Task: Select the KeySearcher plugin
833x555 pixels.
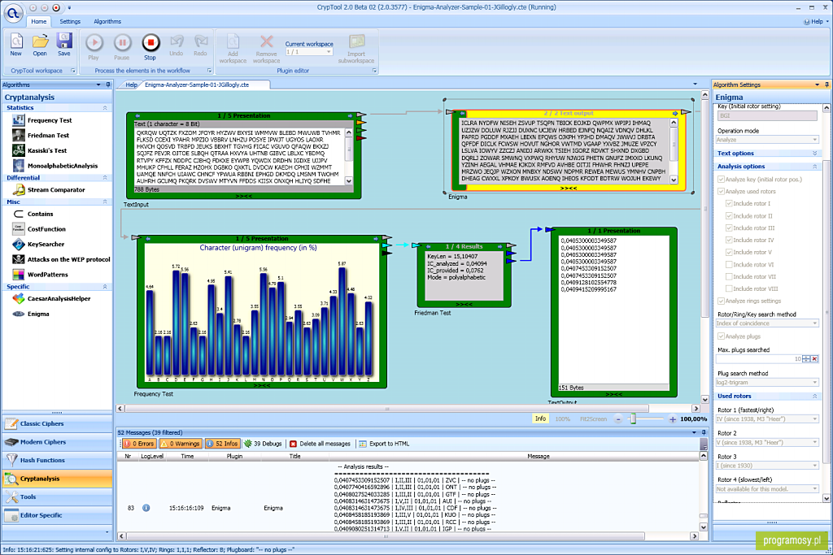Action: 46,244
